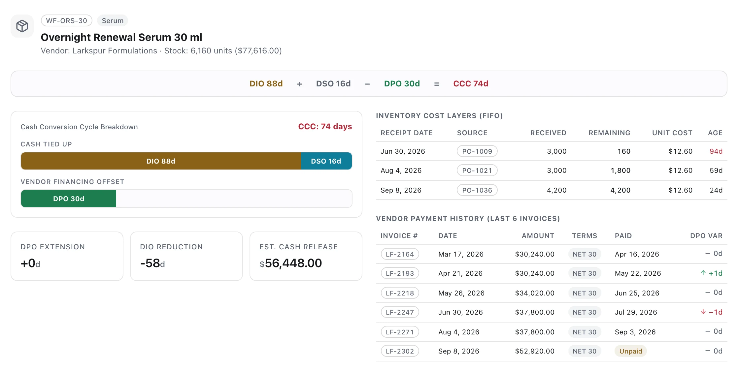Click the blue DSO 16d bar segment
The height and width of the screenshot is (372, 738).
326,161
